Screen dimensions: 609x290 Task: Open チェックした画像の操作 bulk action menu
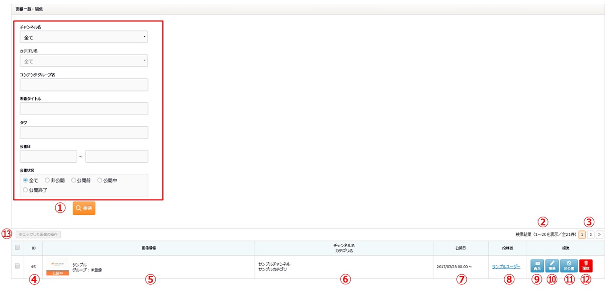(x=38, y=234)
